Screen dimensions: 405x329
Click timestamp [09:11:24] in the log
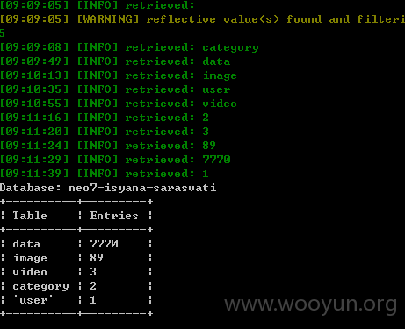click(x=34, y=146)
